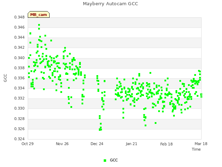Image resolution: width=222 pixels, height=167 pixels.
Task: Click the MB_cam label tab
Action: pos(39,15)
